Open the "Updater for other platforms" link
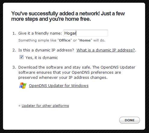 45,106
